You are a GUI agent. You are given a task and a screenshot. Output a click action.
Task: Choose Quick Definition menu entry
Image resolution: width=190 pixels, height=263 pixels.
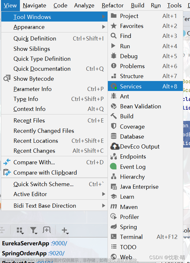tap(55, 38)
